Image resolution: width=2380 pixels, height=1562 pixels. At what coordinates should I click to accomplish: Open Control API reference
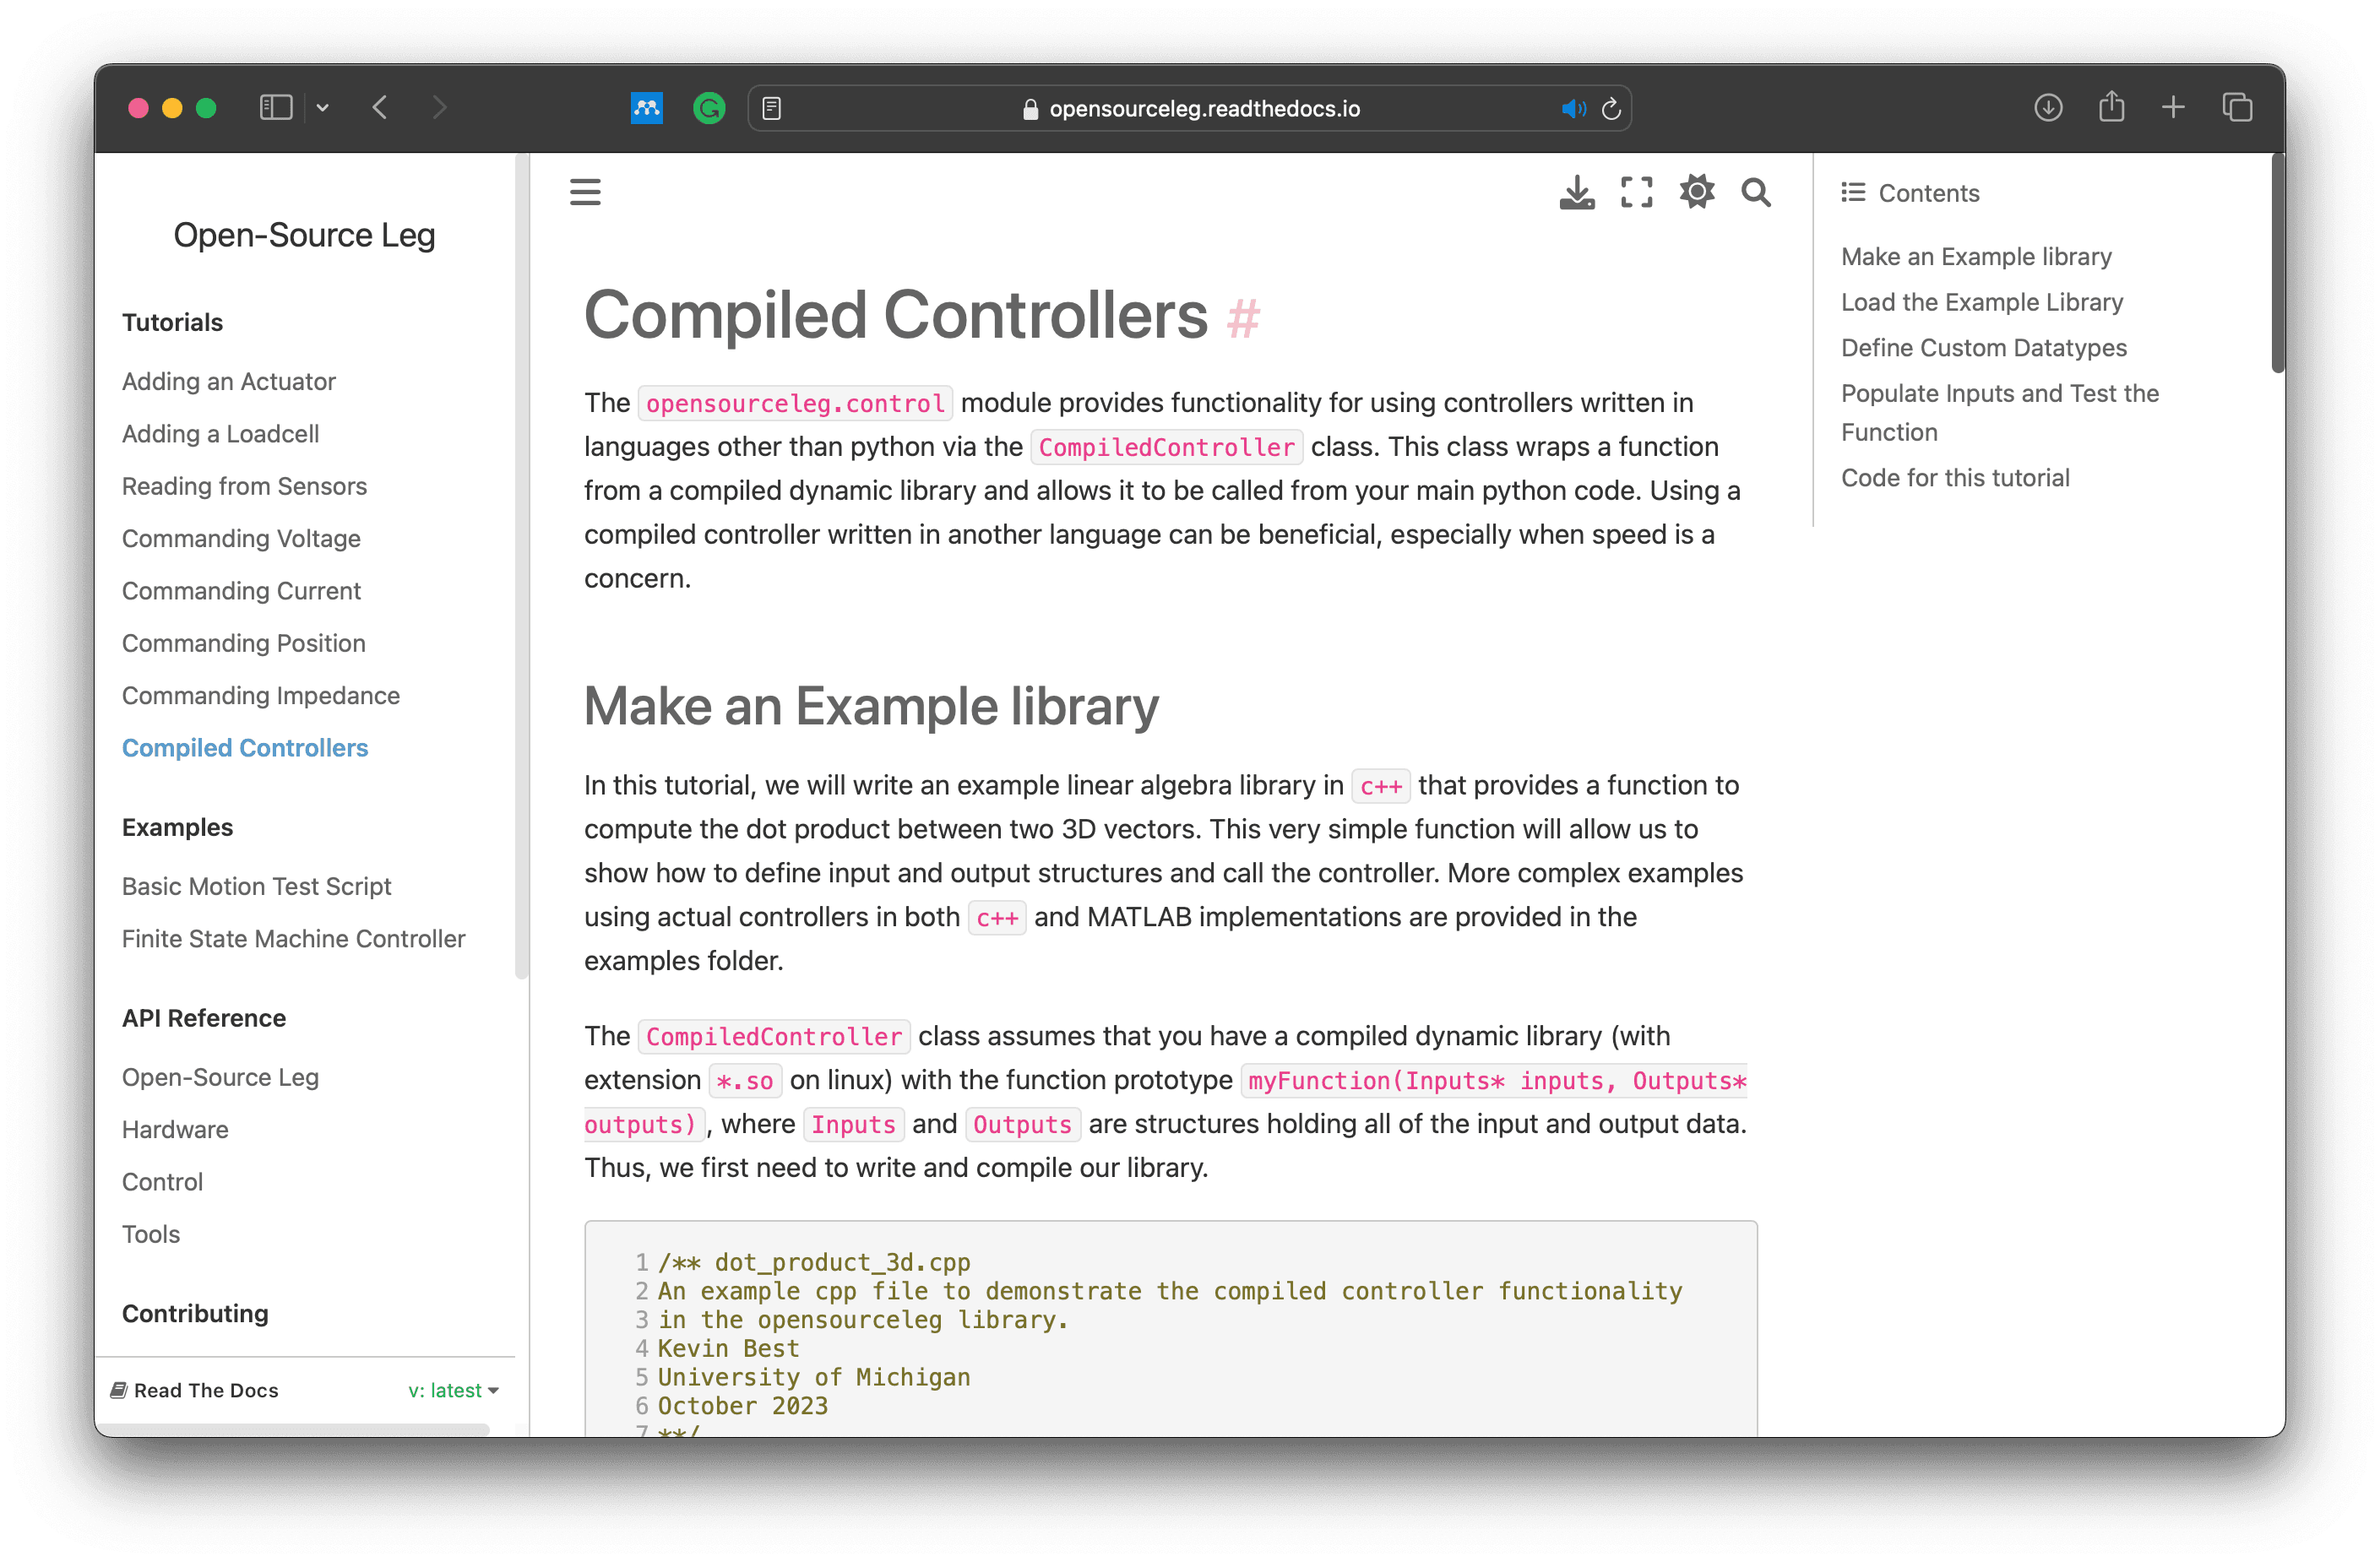[162, 1182]
